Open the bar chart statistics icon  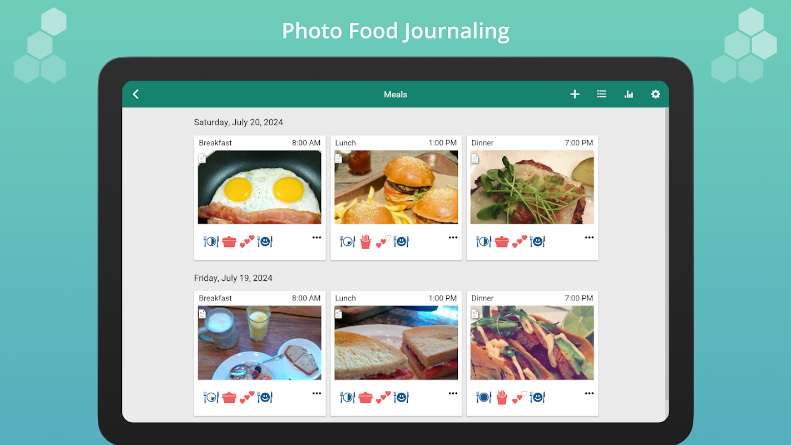click(x=629, y=94)
